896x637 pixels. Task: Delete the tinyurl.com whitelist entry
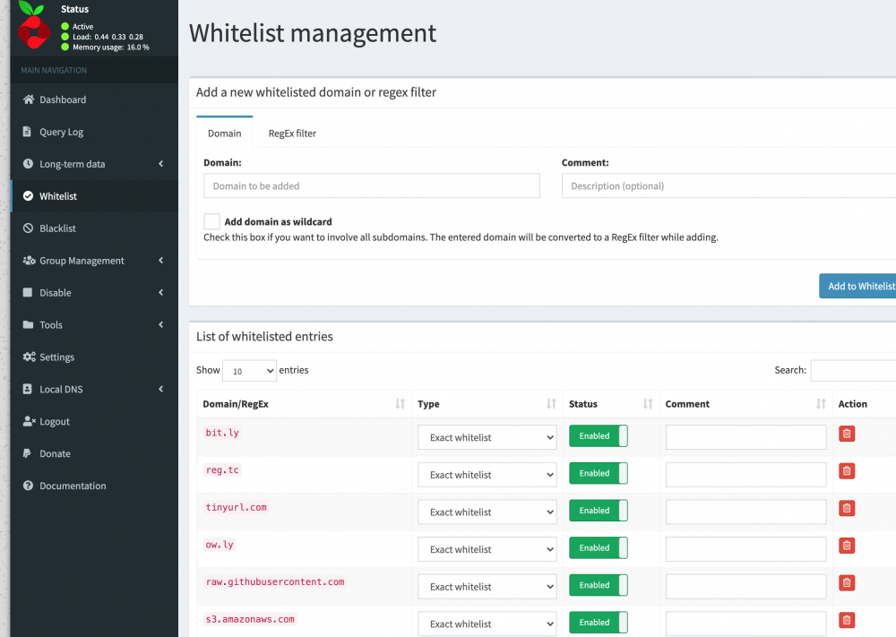point(847,509)
